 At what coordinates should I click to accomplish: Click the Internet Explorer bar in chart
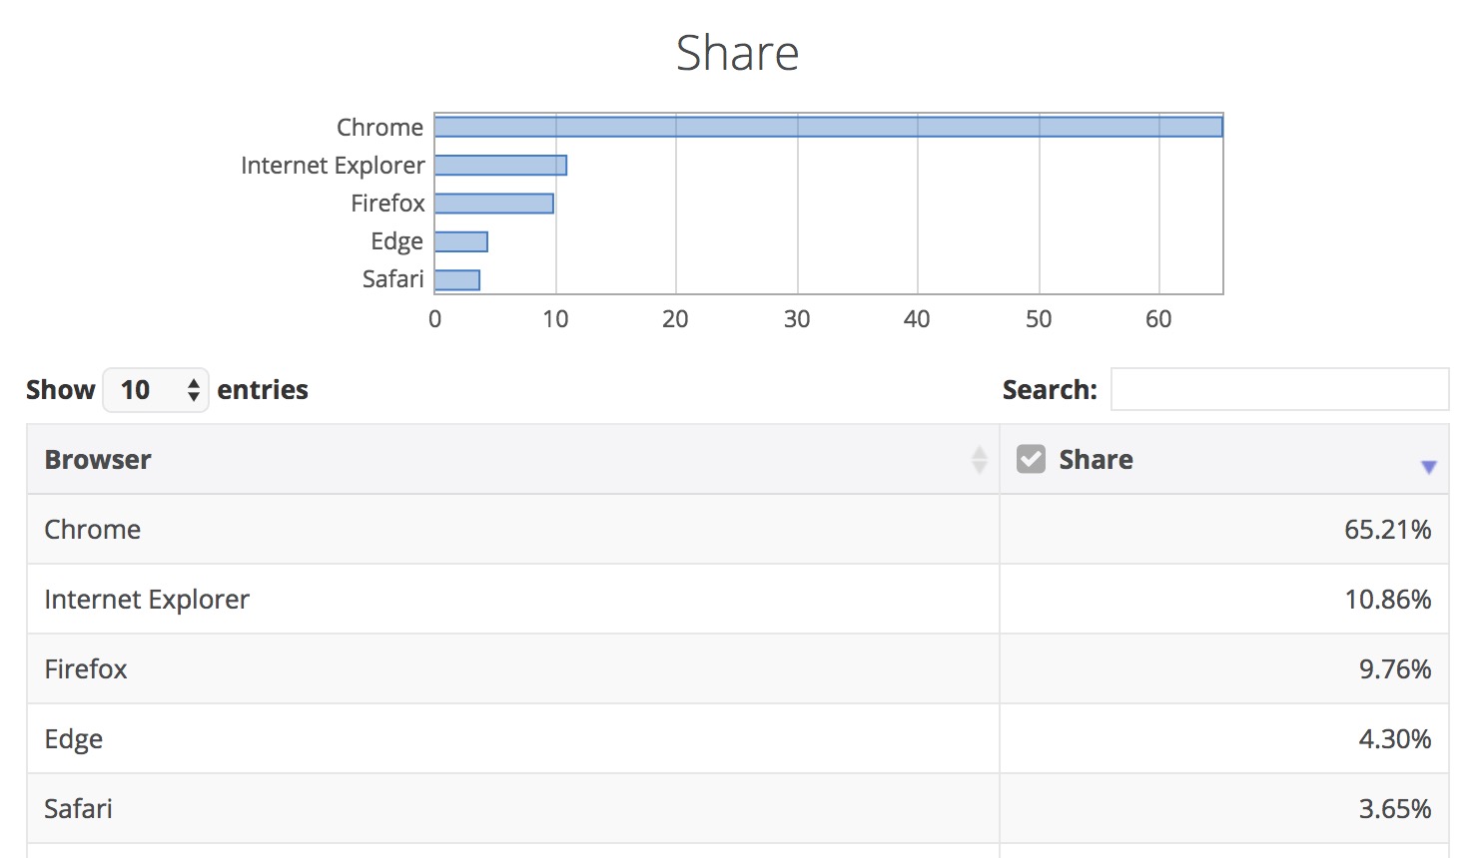[x=500, y=166]
